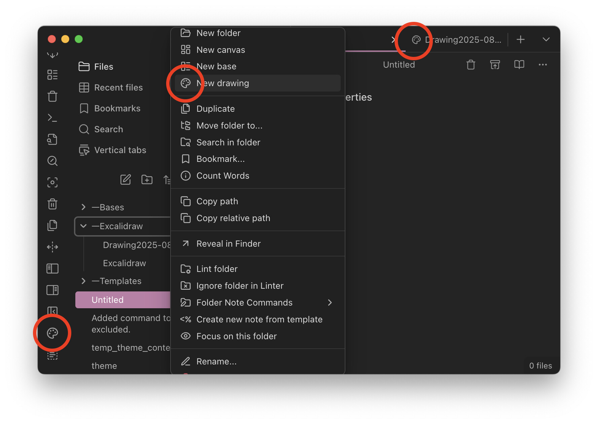Click the new note pencil icon
The height and width of the screenshot is (424, 598).
[x=125, y=180]
